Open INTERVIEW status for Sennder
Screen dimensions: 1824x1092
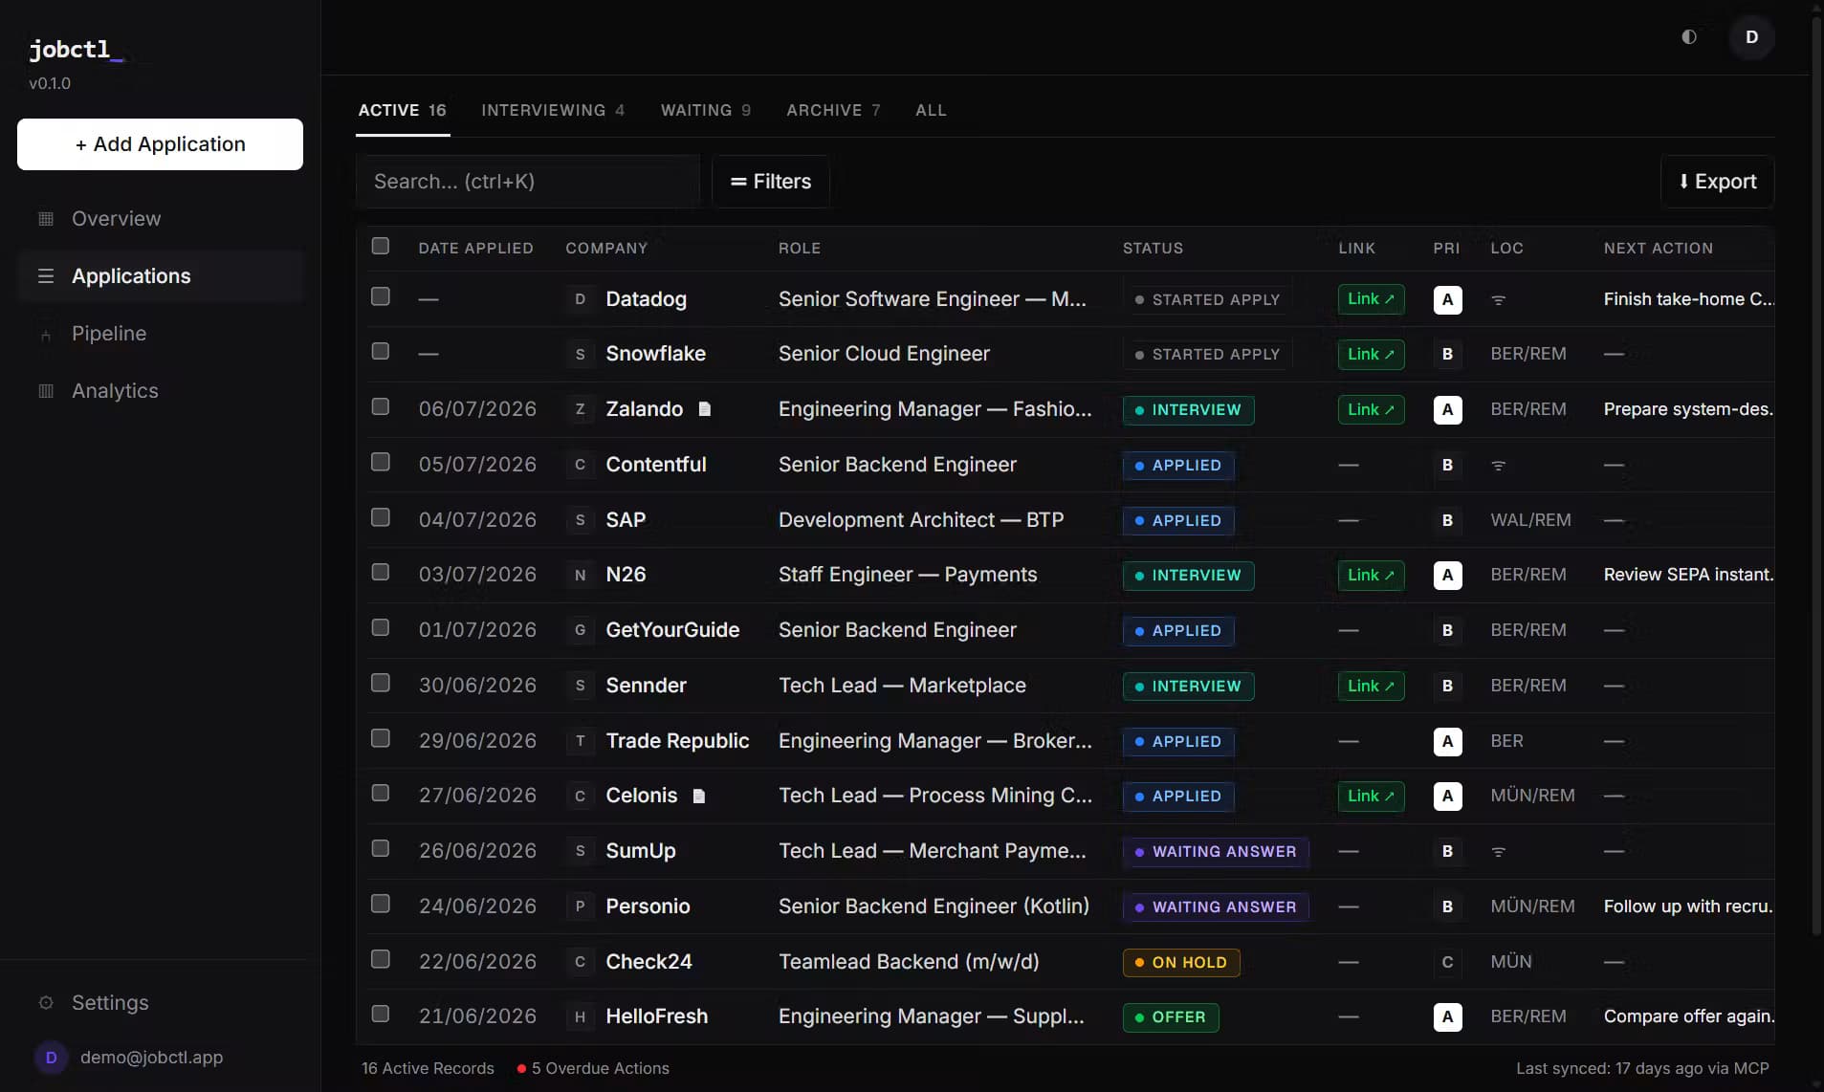click(x=1188, y=687)
